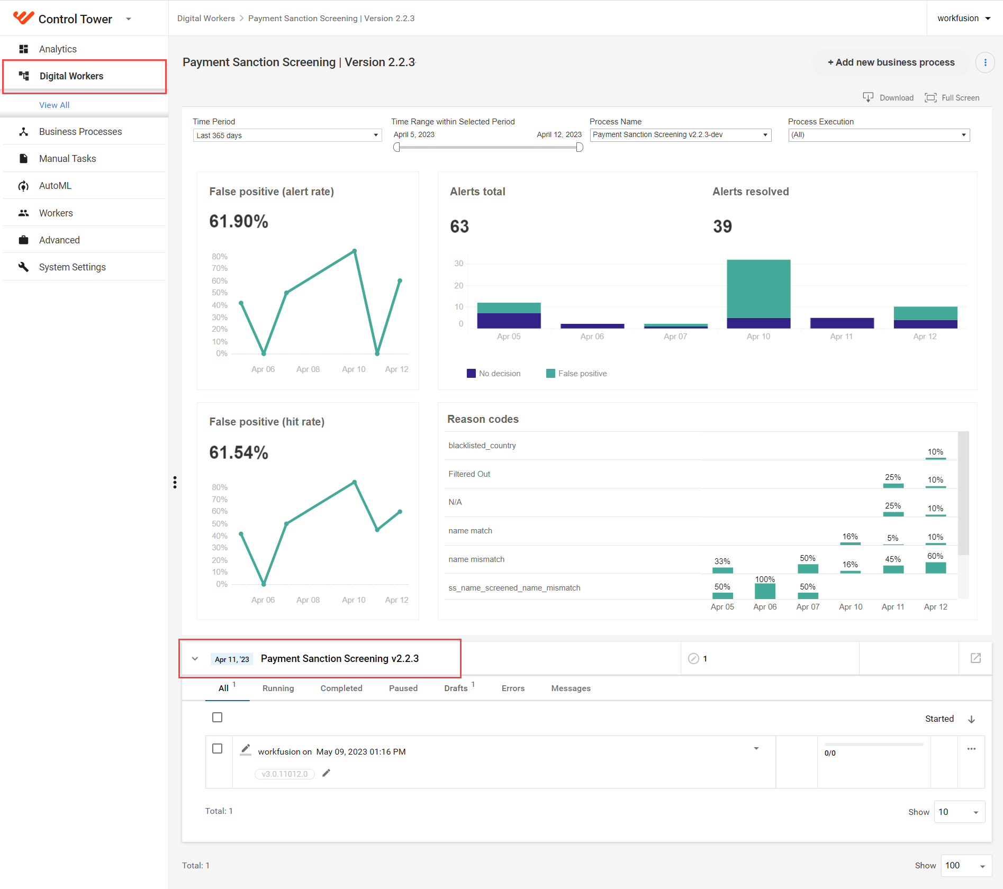
Task: Collapse the Payment Sanction Screening v2.2.3 row
Action: [195, 659]
